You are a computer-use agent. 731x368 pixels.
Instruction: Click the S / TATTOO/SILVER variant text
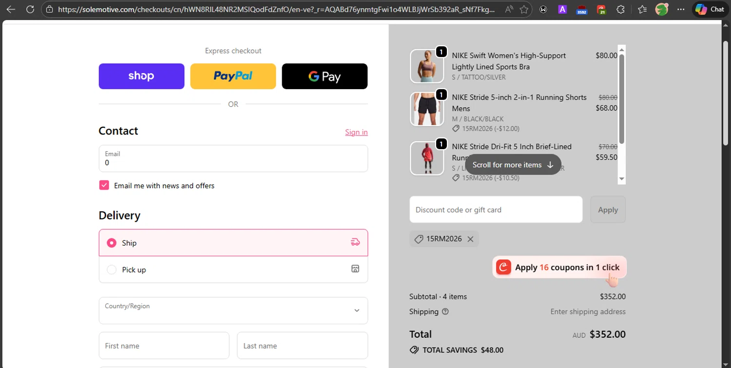point(479,77)
